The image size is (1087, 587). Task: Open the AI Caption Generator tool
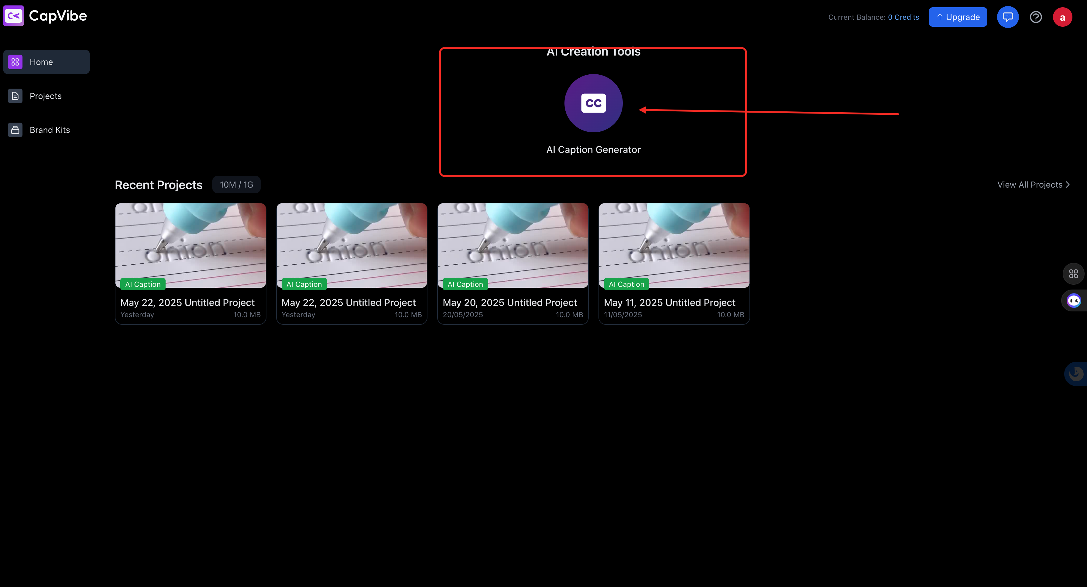coord(593,103)
